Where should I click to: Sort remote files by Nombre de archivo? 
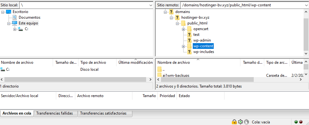point(198,62)
